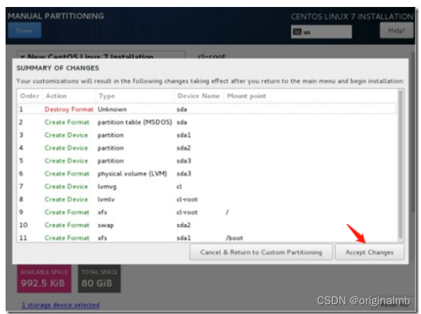Select row 3 Create Device sda1
The height and width of the screenshot is (314, 421).
point(207,135)
